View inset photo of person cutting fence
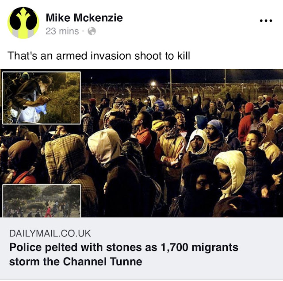283x281 pixels. (x=42, y=98)
